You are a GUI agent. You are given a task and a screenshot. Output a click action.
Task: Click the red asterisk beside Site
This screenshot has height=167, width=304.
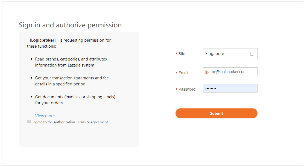click(x=176, y=54)
